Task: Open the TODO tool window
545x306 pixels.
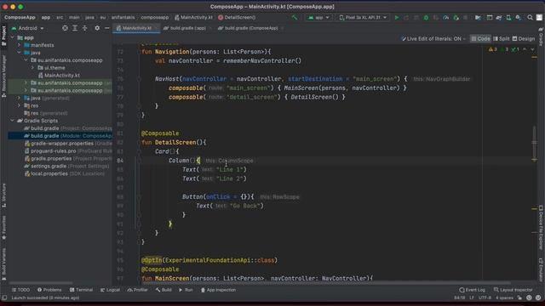Action: tap(20, 290)
